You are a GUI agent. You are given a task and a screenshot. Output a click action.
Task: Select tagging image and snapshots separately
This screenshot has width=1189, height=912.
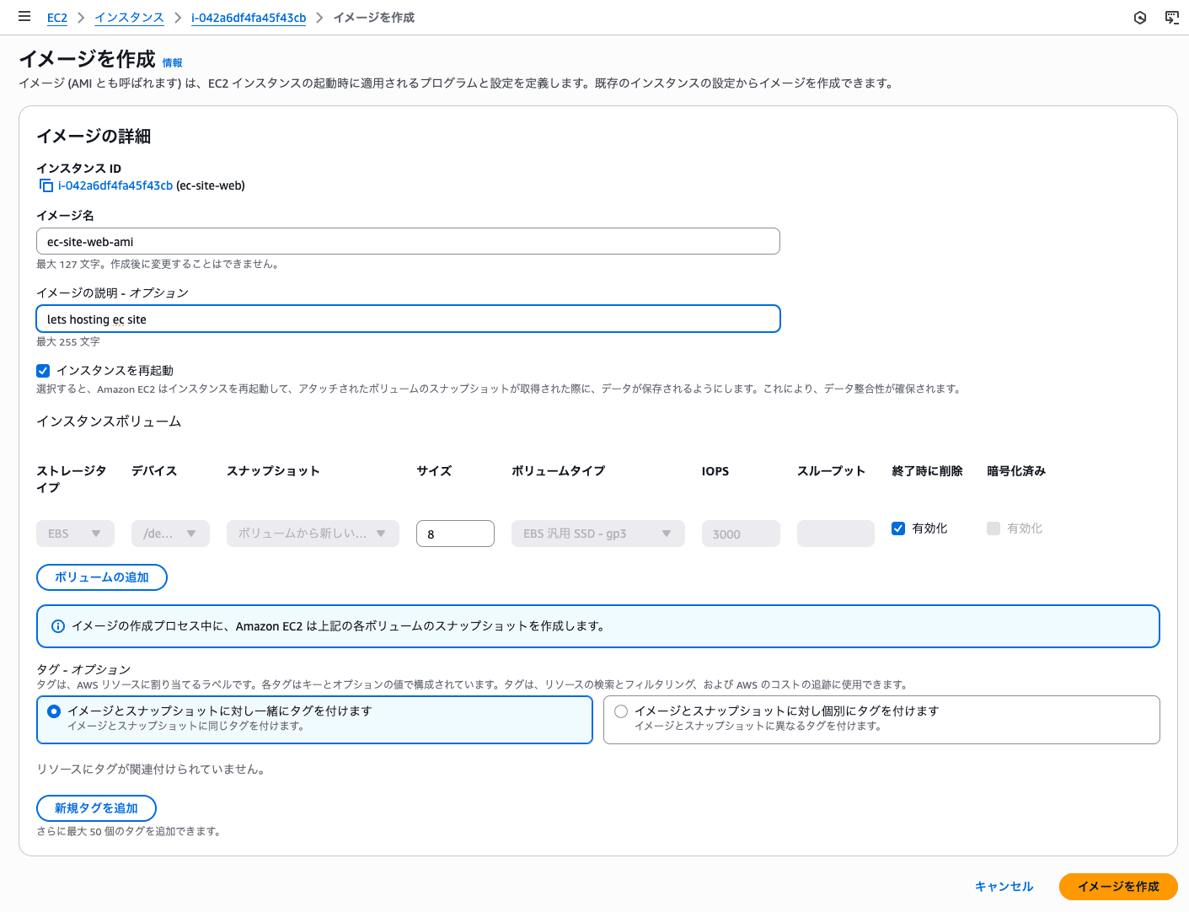pyautogui.click(x=621, y=711)
